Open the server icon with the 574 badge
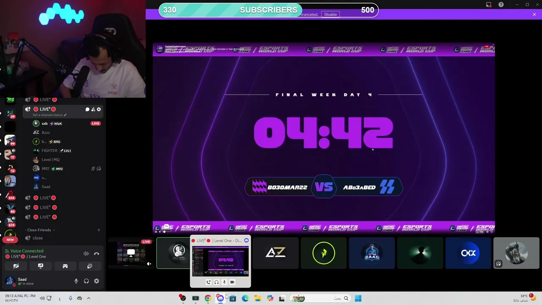 (x=10, y=222)
